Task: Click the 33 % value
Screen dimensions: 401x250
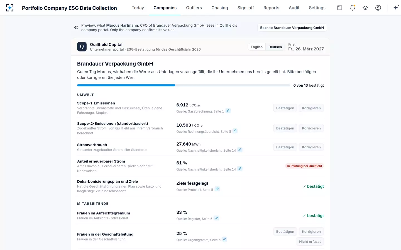Action: coord(182,212)
